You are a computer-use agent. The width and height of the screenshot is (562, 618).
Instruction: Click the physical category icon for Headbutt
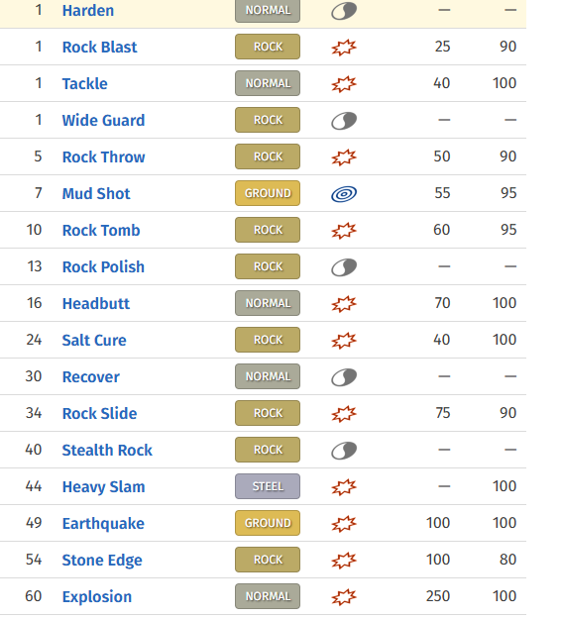pyautogui.click(x=344, y=304)
